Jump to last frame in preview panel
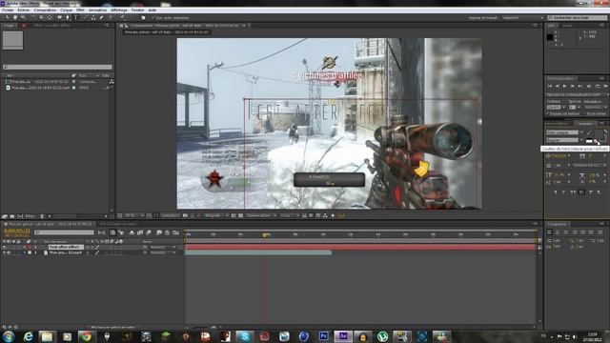The image size is (610, 343). (580, 86)
